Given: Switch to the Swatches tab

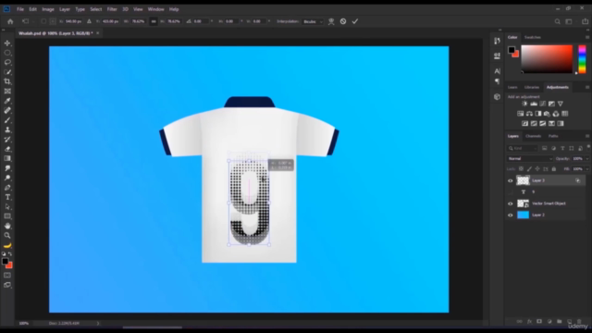Looking at the screenshot, I should click(x=533, y=37).
